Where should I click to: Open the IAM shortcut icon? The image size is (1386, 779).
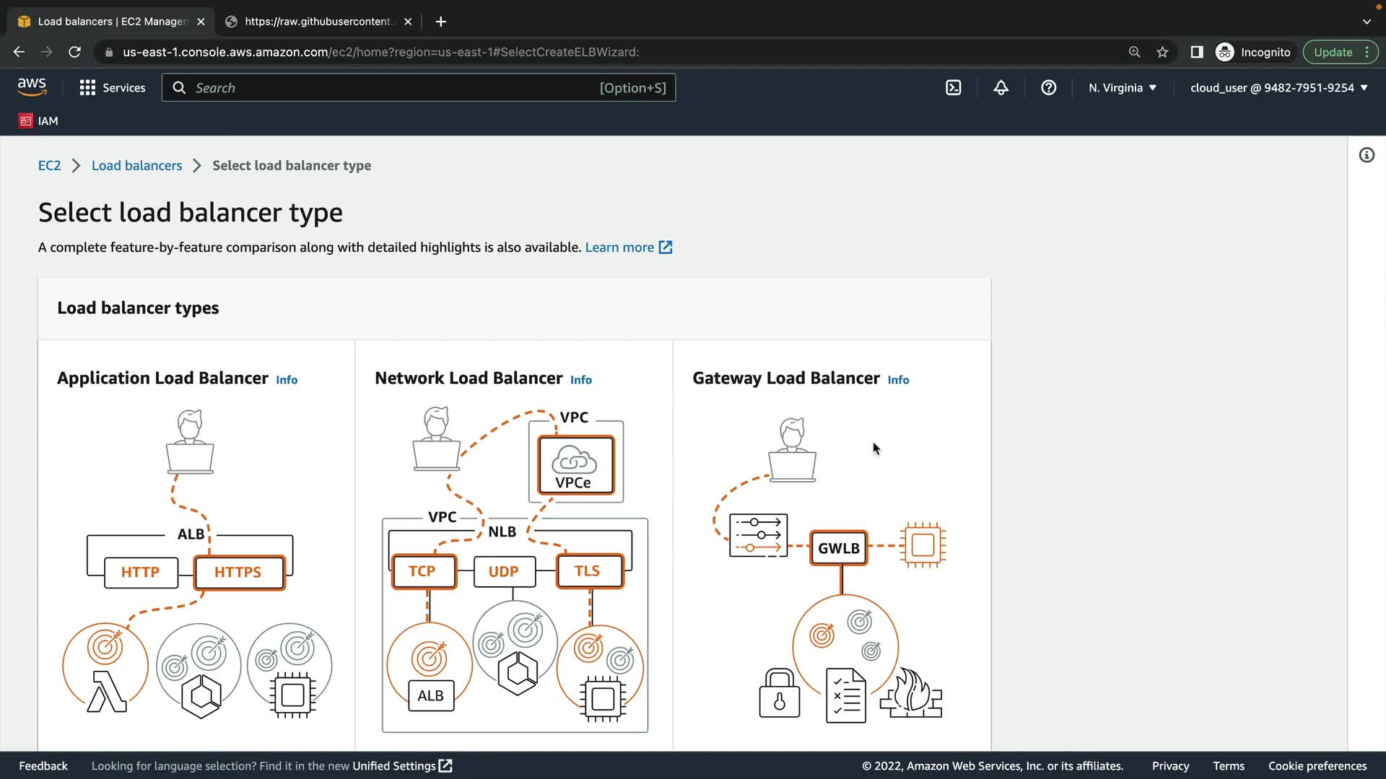pyautogui.click(x=38, y=121)
